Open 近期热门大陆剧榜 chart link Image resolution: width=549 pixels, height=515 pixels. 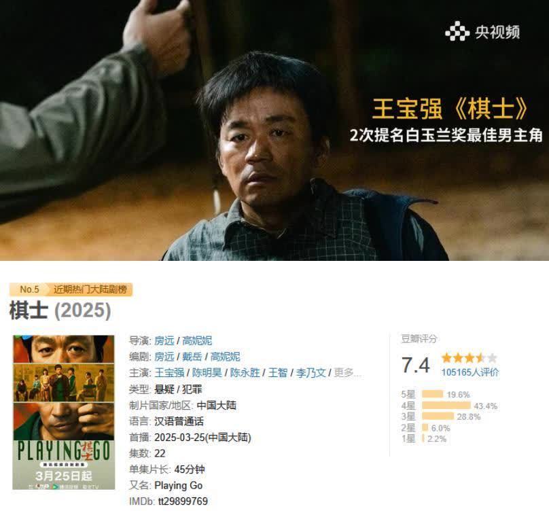tap(90, 289)
